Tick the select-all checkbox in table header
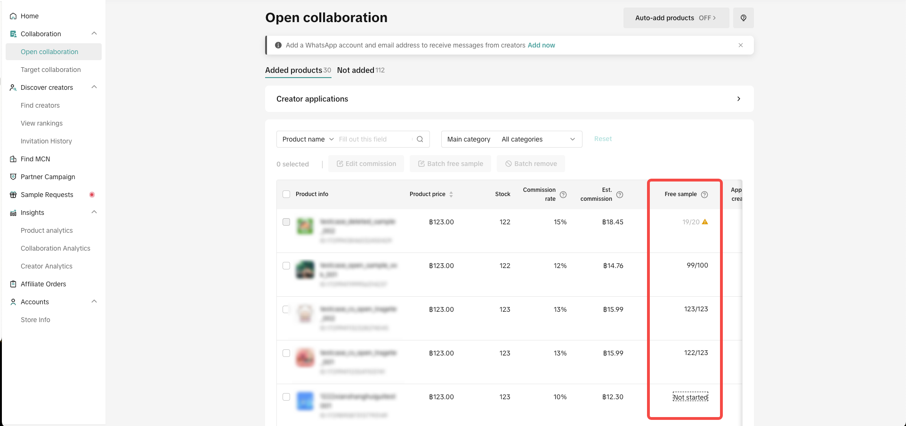The image size is (906, 426). [x=286, y=194]
